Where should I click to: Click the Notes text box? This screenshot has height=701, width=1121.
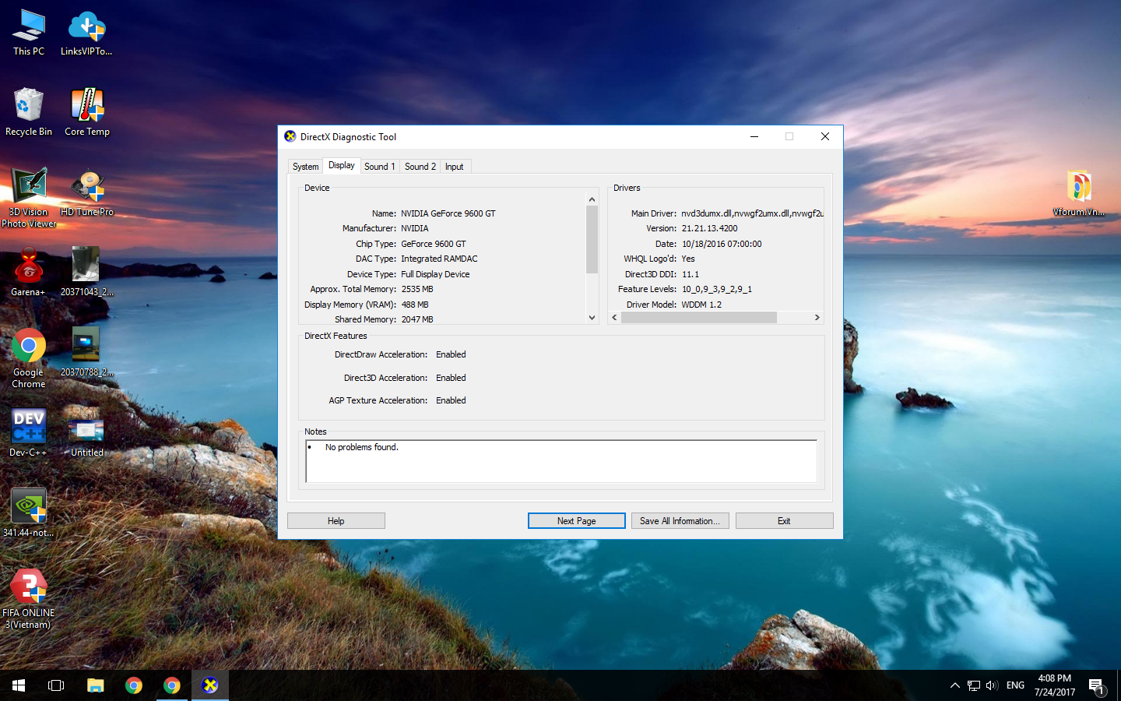[560, 461]
